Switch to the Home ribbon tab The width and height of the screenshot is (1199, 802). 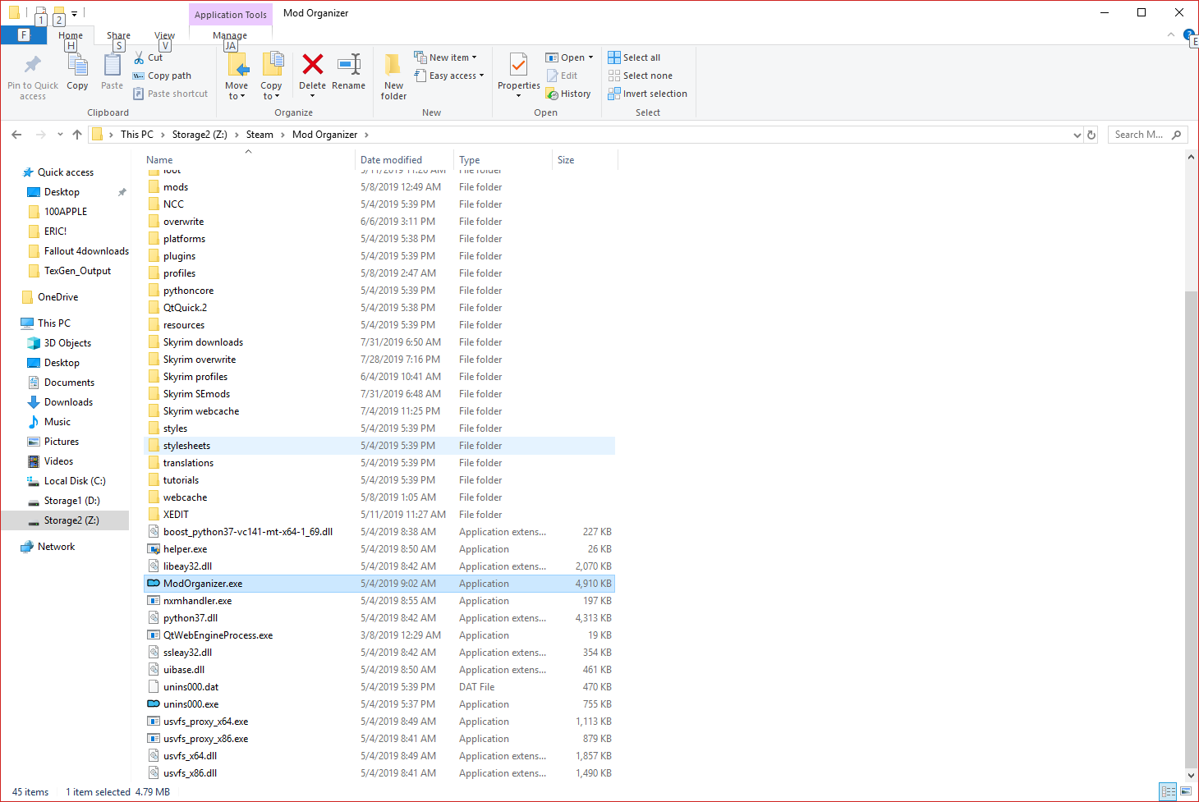71,35
